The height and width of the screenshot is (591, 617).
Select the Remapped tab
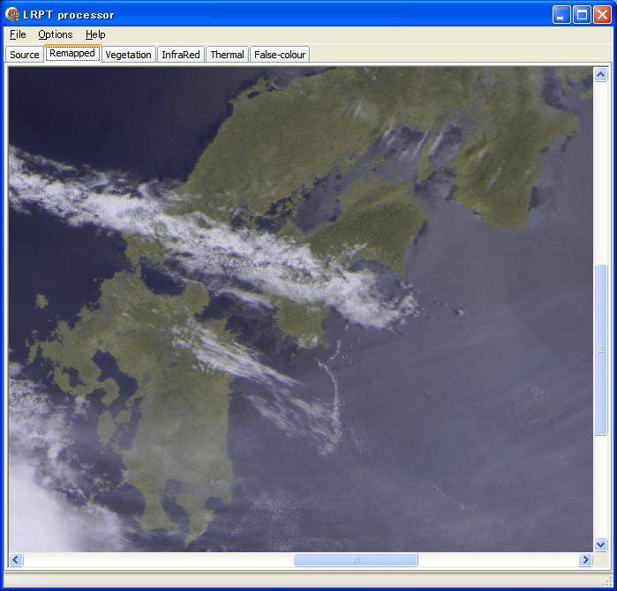pyautogui.click(x=72, y=54)
